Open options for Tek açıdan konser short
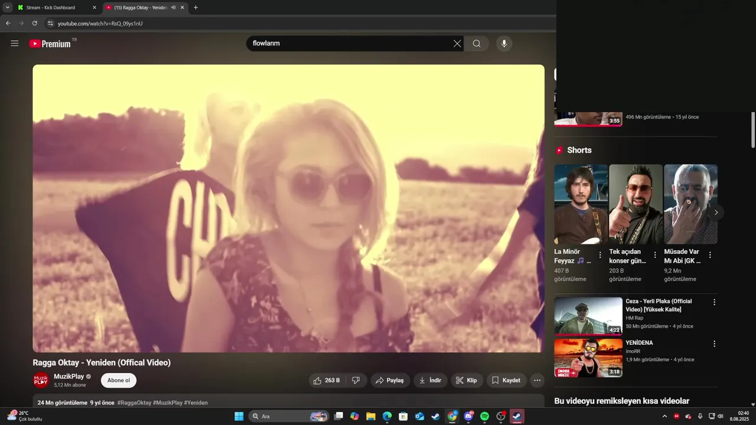The width and height of the screenshot is (756, 425). click(655, 255)
